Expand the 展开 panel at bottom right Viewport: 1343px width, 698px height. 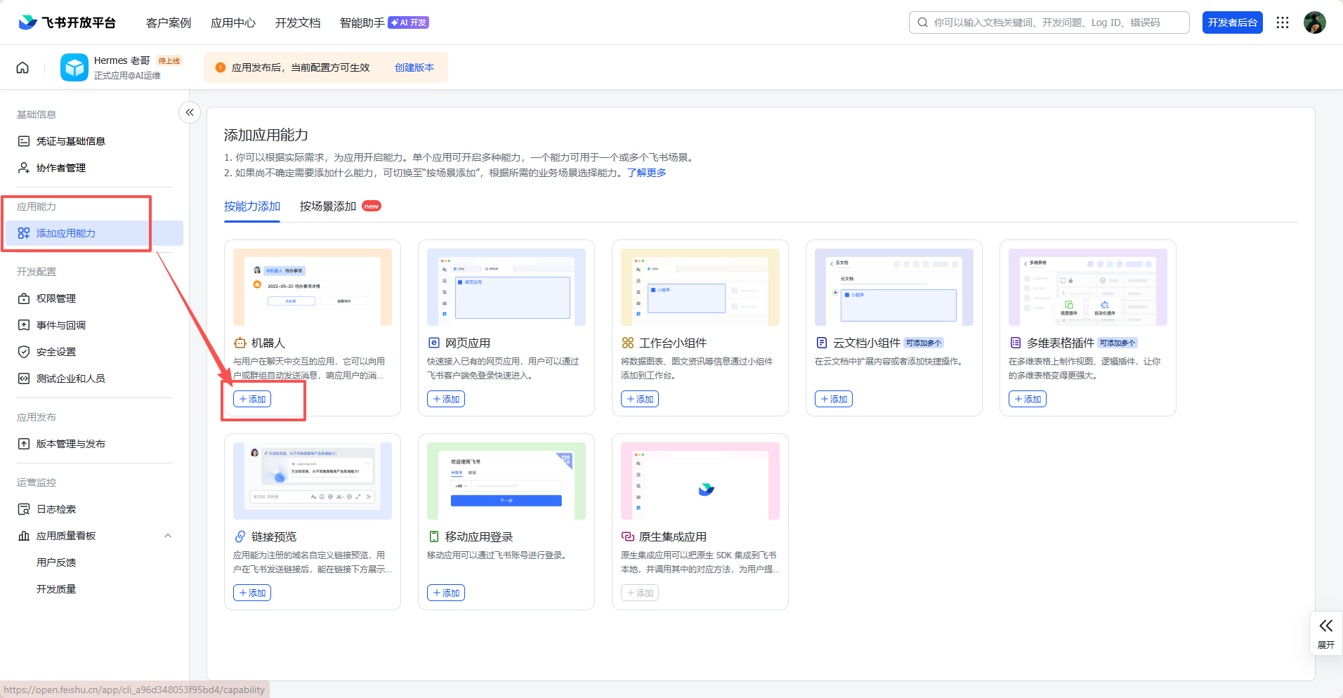(1326, 633)
